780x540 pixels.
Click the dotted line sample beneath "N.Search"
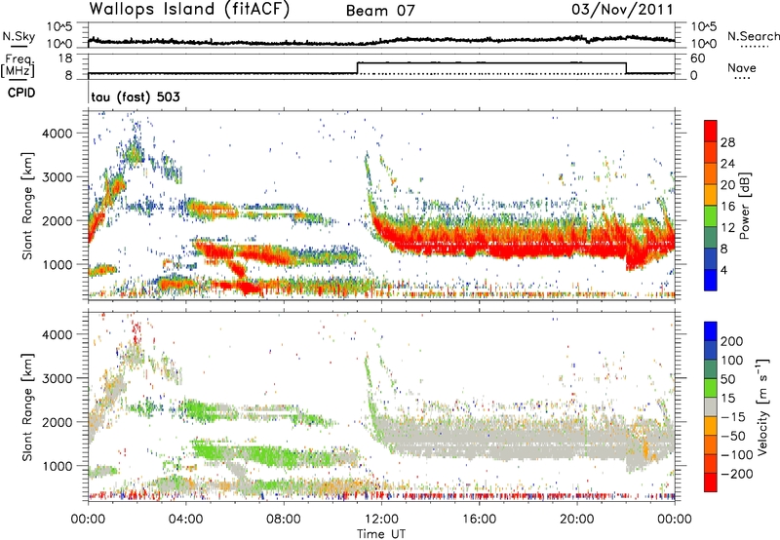755,47
